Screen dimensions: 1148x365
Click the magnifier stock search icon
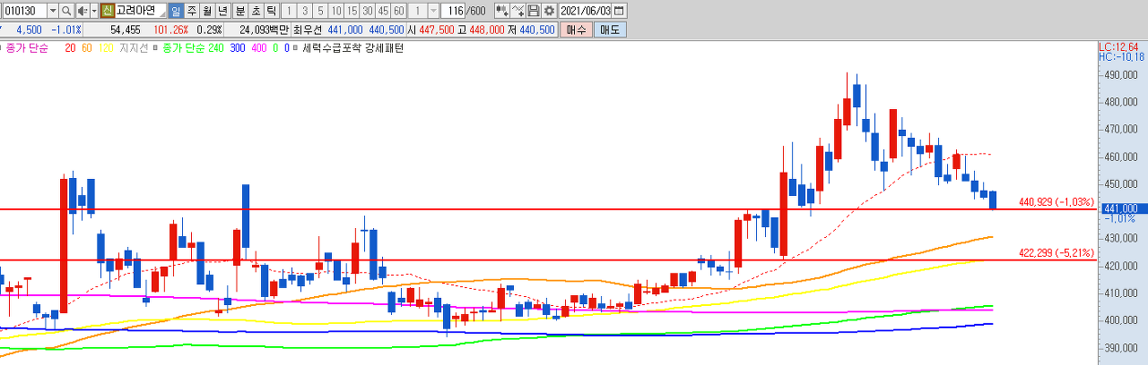(66, 11)
